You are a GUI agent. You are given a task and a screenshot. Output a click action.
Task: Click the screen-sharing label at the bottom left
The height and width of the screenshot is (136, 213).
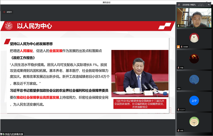click(14, 134)
